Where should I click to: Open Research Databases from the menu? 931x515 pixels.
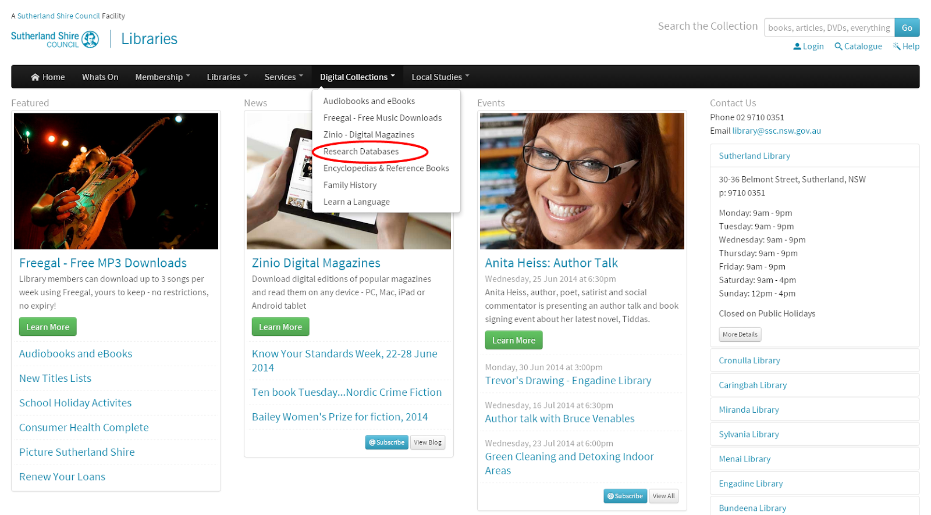tap(361, 152)
